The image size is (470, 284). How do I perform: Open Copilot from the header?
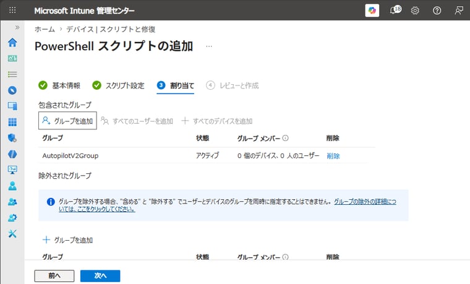pyautogui.click(x=372, y=11)
